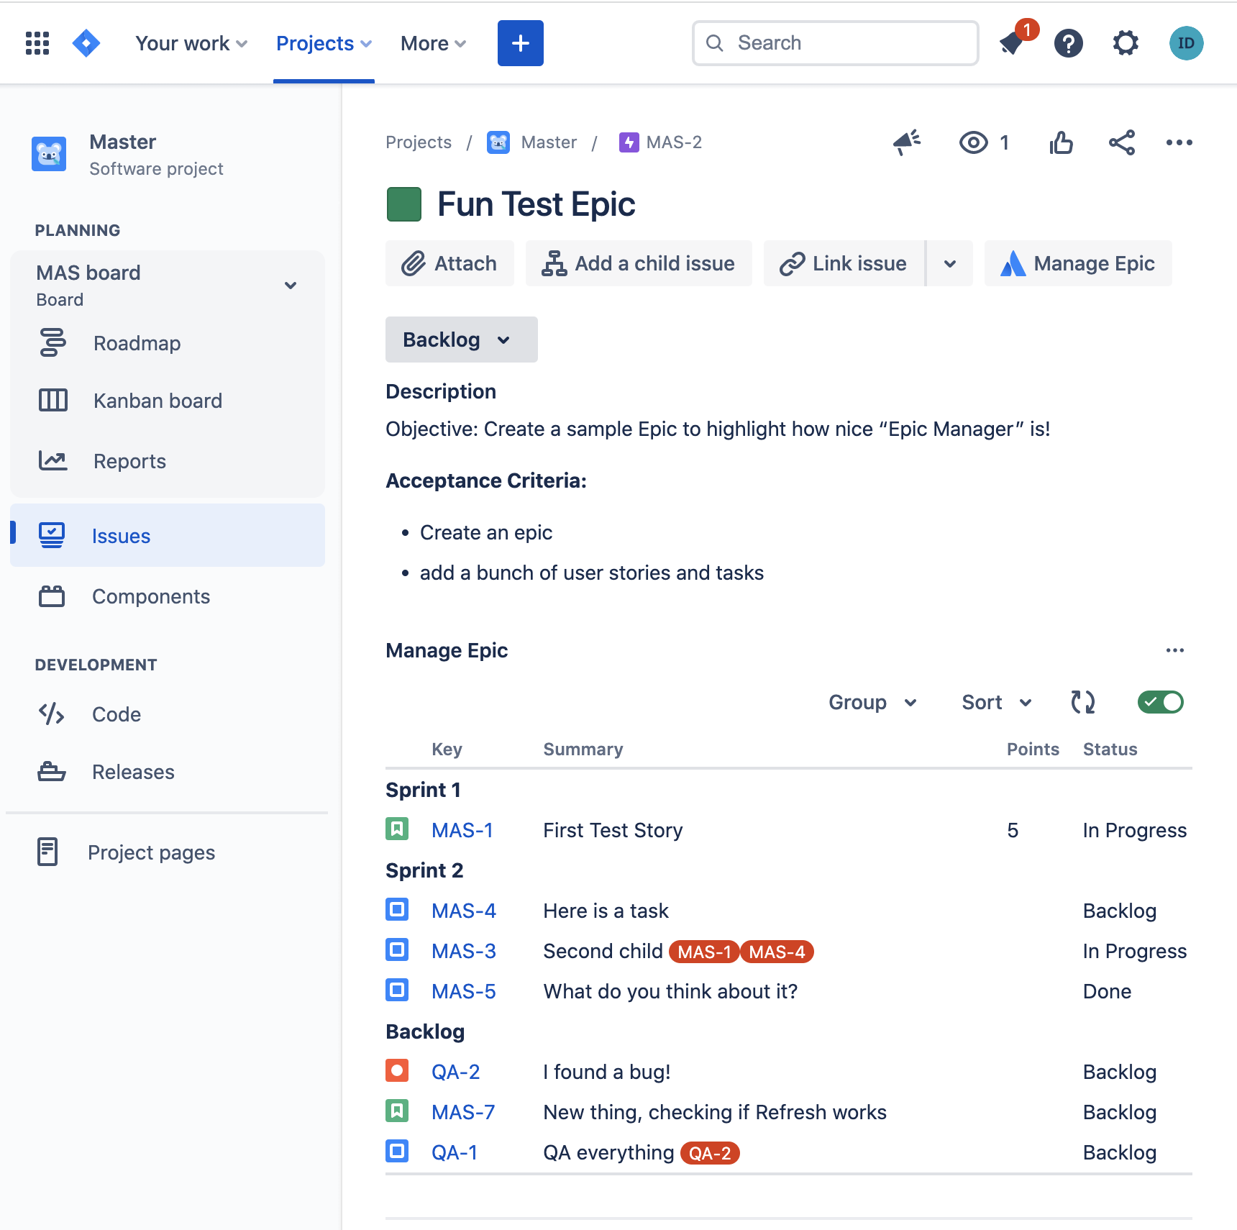The width and height of the screenshot is (1237, 1230).
Task: Expand the Group dropdown
Action: pyautogui.click(x=872, y=702)
